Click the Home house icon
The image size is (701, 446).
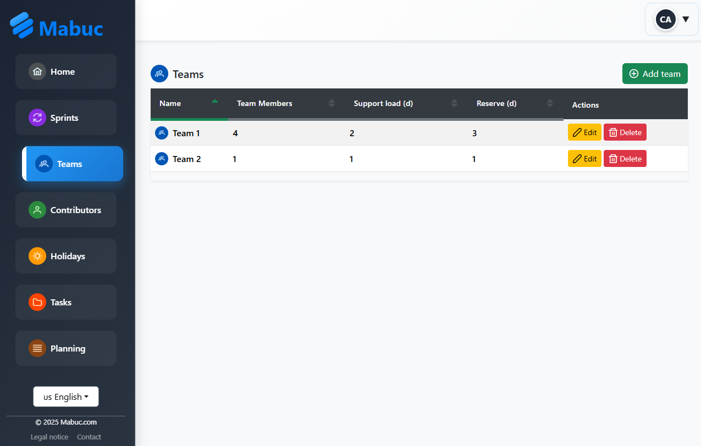(37, 71)
